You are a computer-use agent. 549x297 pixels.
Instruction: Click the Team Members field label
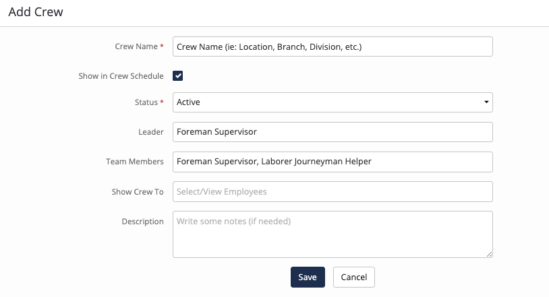(x=135, y=162)
